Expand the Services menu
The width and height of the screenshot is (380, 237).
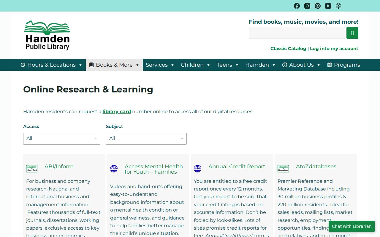point(160,65)
